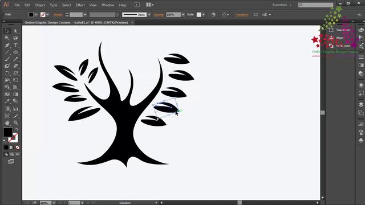Open the Stroke panel lines icon
Screen dimensions: 365x205
point(361,57)
